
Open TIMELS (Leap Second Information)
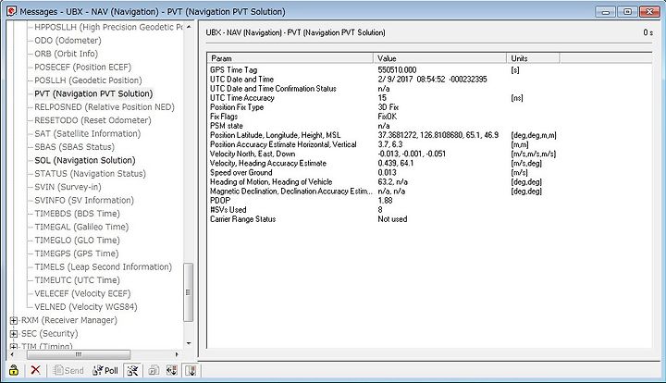[x=104, y=266]
